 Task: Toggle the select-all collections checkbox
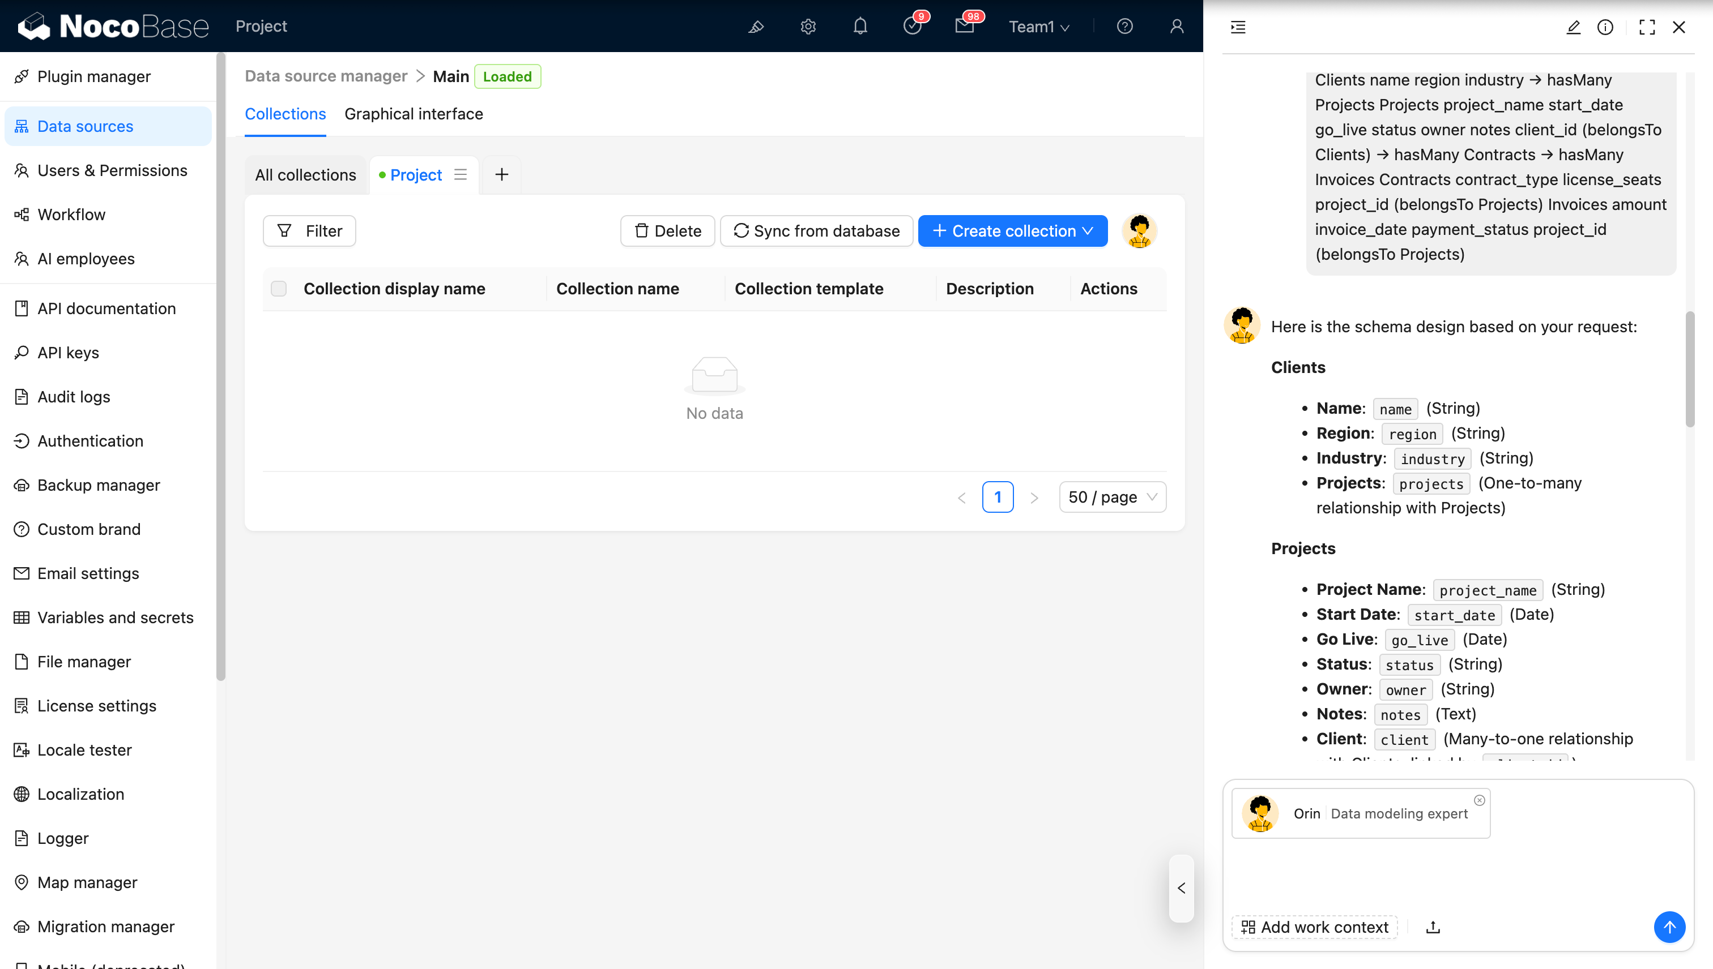tap(279, 289)
